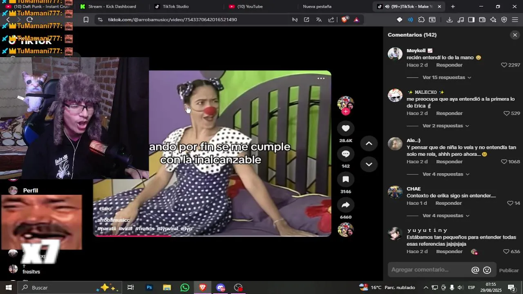Click the translate page icon
Image resolution: width=523 pixels, height=294 pixels.
tap(319, 20)
